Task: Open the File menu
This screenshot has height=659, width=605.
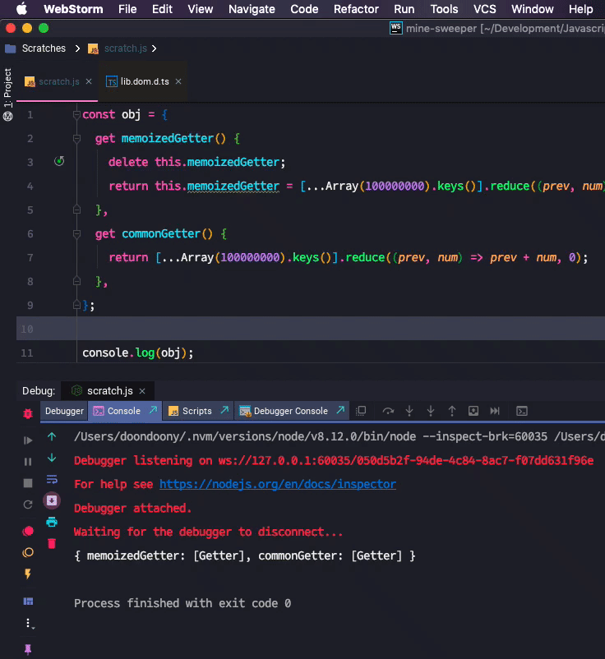Action: tap(127, 9)
